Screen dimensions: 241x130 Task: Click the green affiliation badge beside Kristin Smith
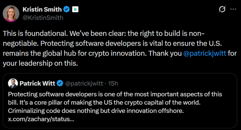tap(75, 9)
